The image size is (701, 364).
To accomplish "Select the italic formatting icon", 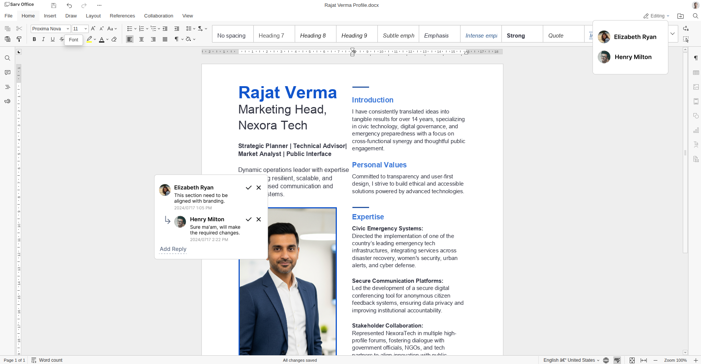I will (x=43, y=39).
